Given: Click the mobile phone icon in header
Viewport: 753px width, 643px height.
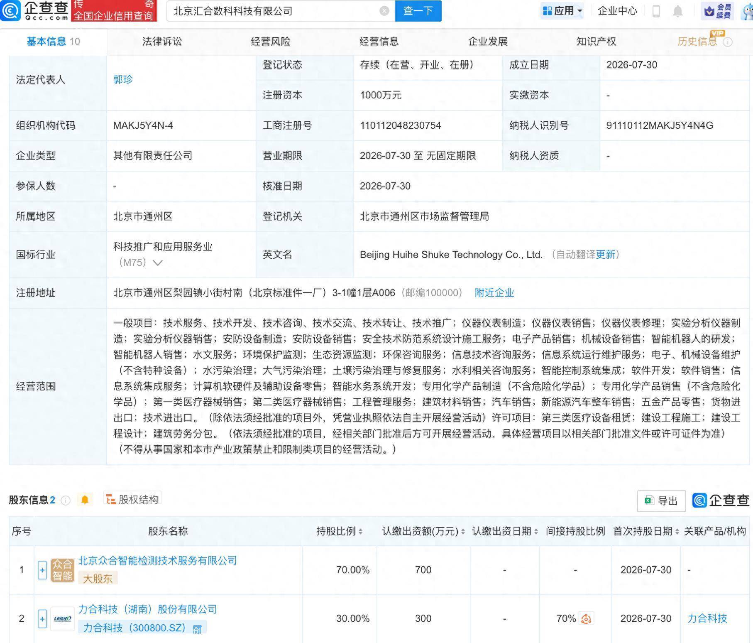Looking at the screenshot, I should [x=656, y=11].
